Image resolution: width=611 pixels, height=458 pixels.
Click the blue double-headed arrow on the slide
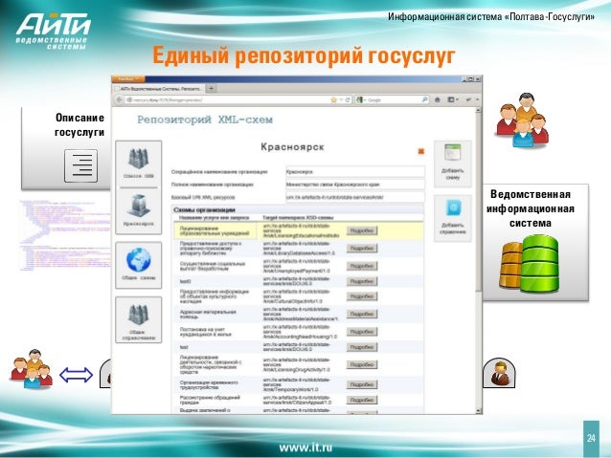pos(76,375)
